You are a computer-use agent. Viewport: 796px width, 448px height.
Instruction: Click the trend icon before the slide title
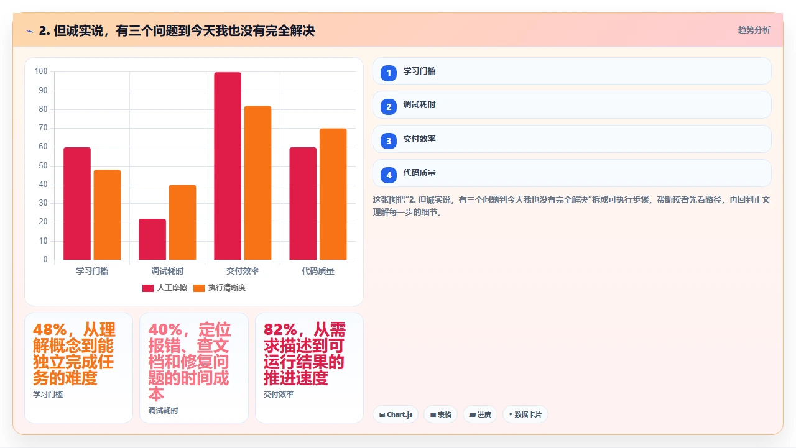pos(29,30)
